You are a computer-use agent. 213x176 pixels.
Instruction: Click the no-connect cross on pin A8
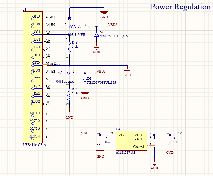click(x=45, y=58)
